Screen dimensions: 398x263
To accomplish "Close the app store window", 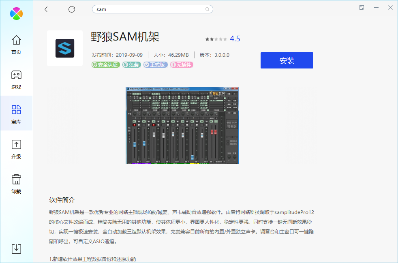I will tap(390, 8).
